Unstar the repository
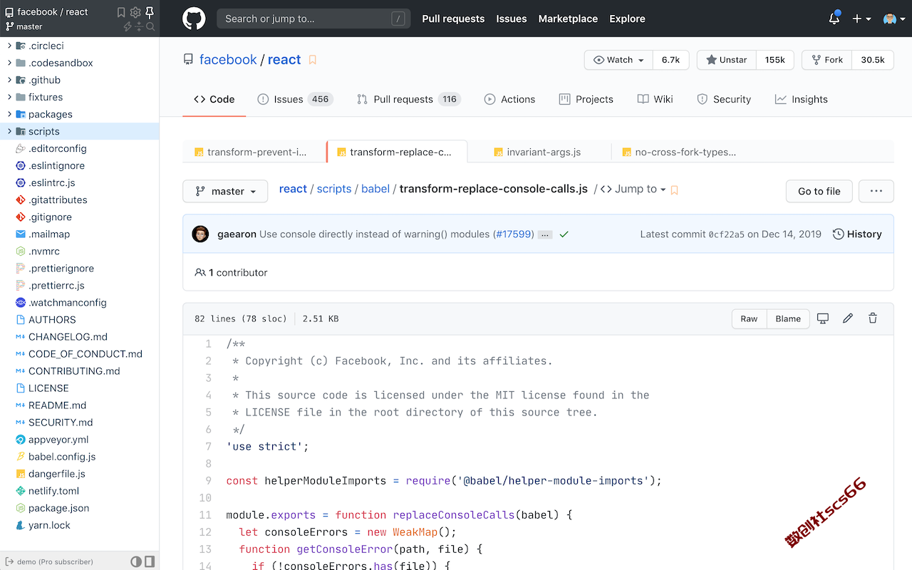The height and width of the screenshot is (570, 912). pyautogui.click(x=726, y=60)
